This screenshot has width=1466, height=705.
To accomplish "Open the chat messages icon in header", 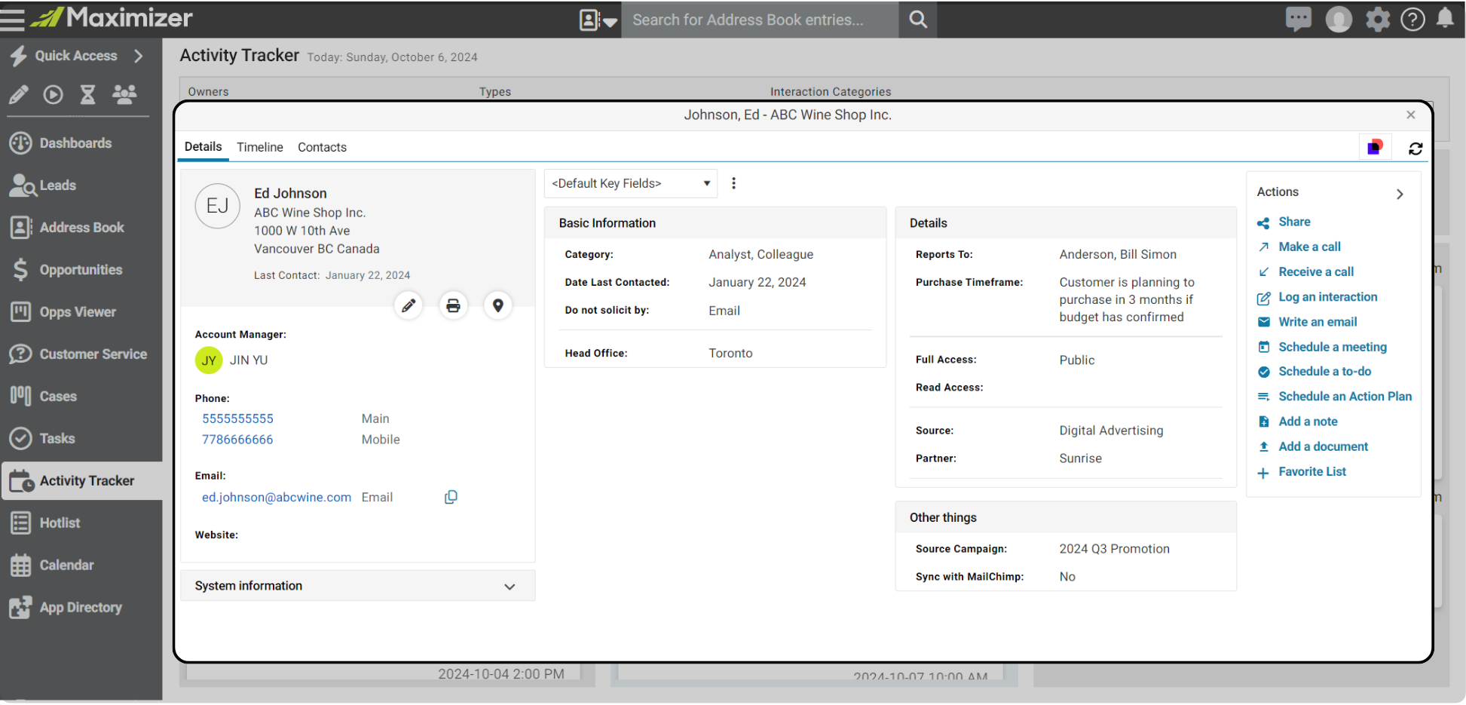I will 1298,19.
